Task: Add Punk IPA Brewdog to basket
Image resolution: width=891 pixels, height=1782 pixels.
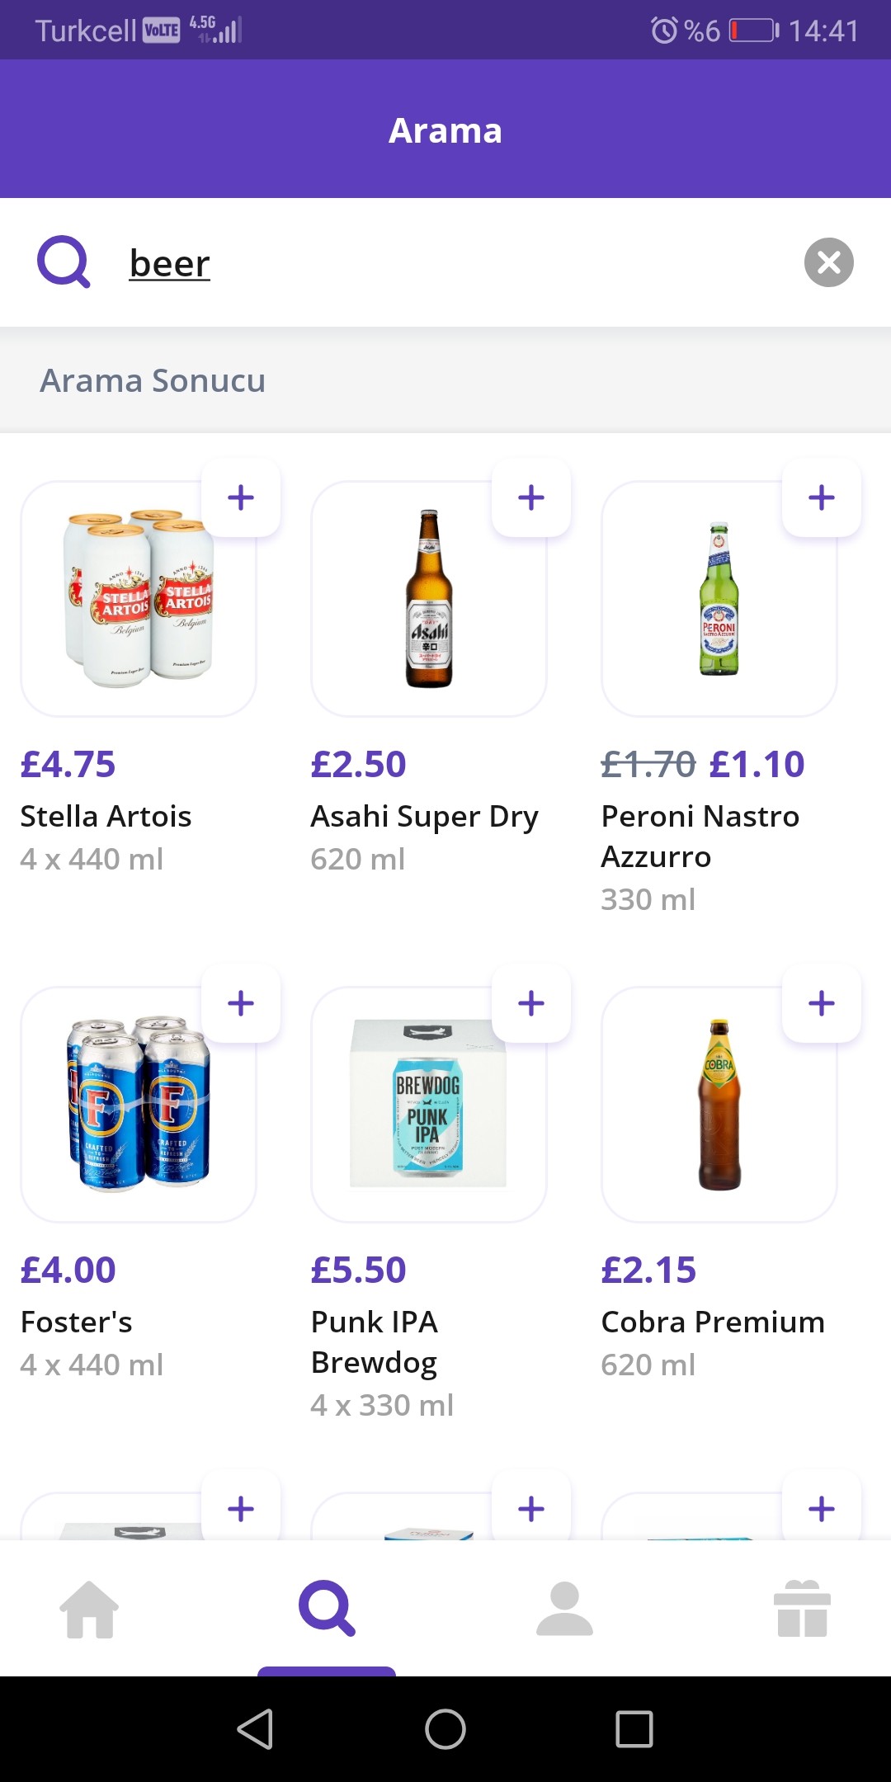Action: [x=531, y=1003]
